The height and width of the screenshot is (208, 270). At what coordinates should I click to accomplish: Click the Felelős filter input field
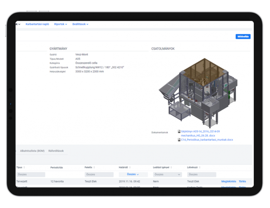[x=99, y=174]
